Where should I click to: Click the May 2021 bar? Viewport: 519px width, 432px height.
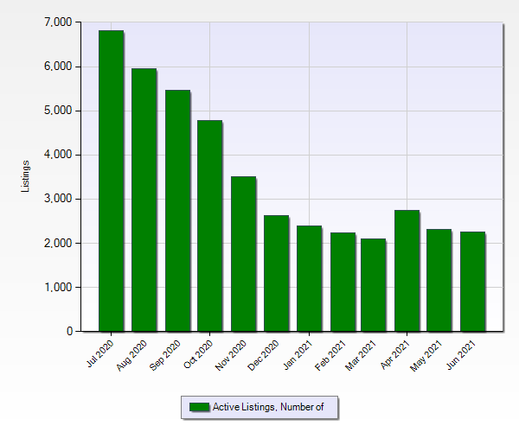[439, 281]
